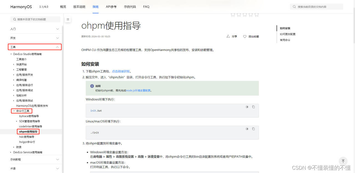Expand SDK管理使用指导 node
The width and height of the screenshot is (355, 173).
(17, 121)
